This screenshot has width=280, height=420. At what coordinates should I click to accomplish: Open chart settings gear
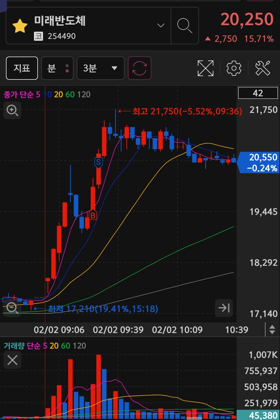pyautogui.click(x=234, y=68)
